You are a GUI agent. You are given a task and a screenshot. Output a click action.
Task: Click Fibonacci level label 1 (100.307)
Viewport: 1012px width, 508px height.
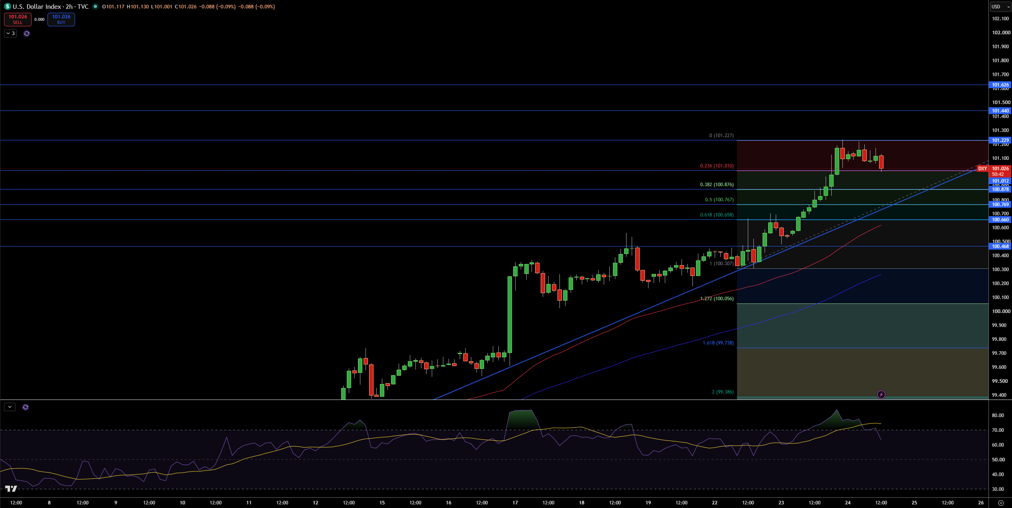721,264
